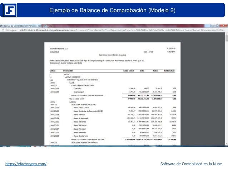The image size is (228, 171).
Task: Click the 'Fecha: Desde 01/01/2016' filter line
Action: 97,61
